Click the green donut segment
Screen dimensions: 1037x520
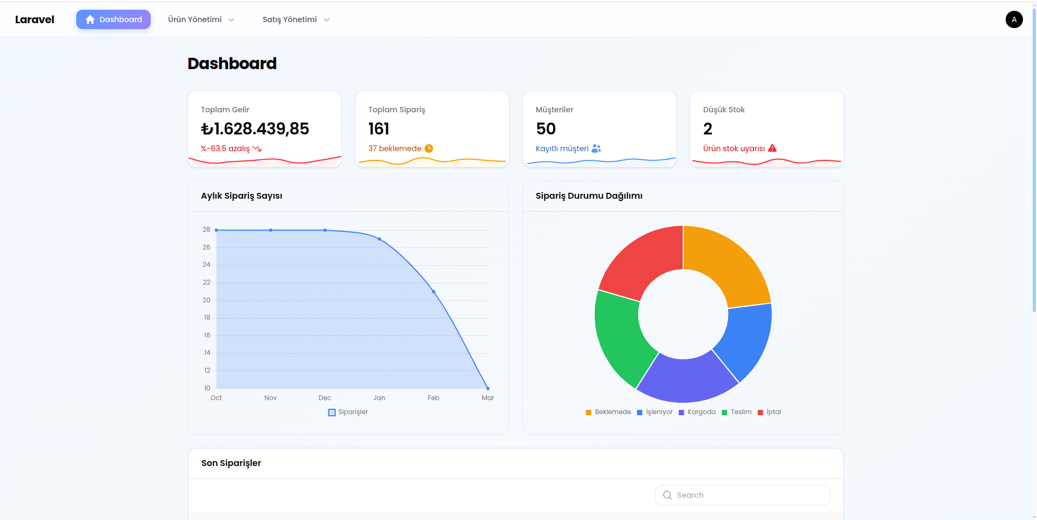(621, 337)
